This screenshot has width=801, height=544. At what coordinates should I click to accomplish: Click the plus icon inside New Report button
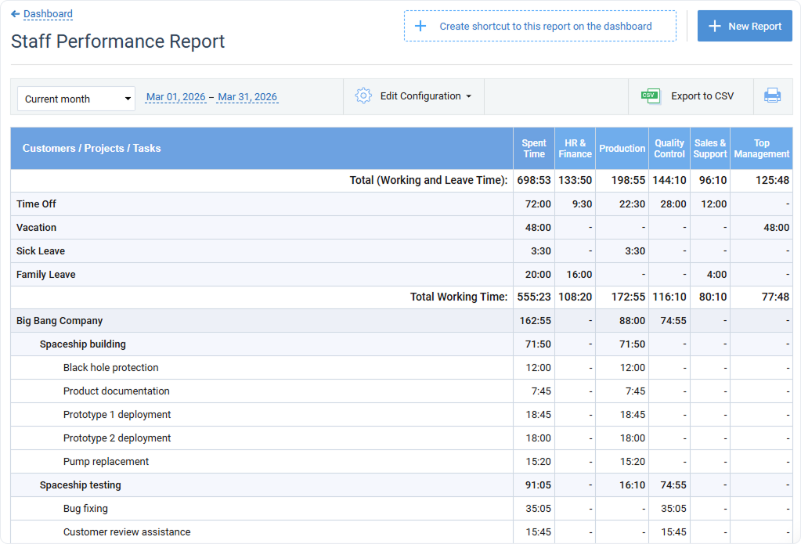coord(714,26)
